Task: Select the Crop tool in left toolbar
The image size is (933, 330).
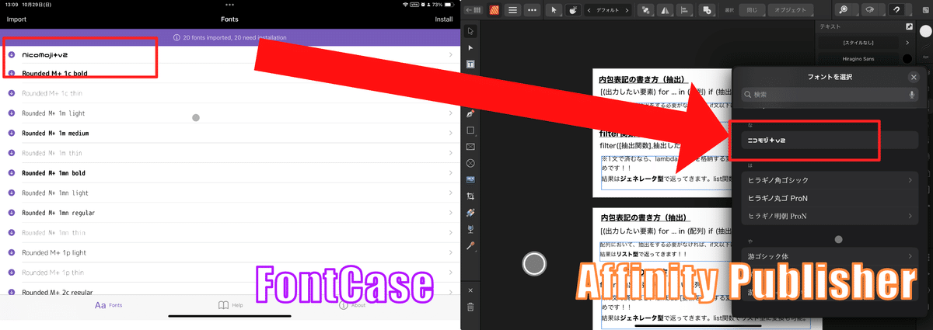Action: point(470,196)
